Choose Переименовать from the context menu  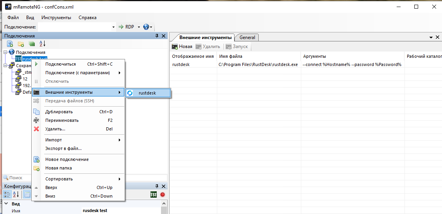[x=78, y=120]
